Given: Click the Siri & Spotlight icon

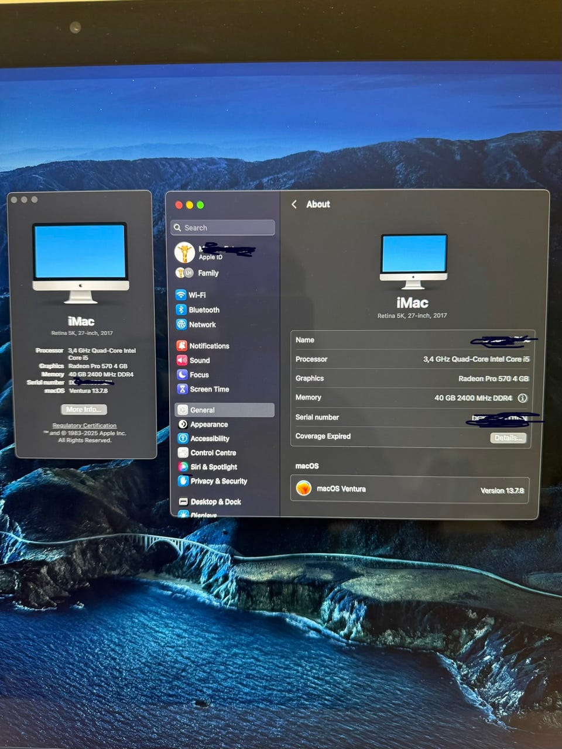Looking at the screenshot, I should click(x=183, y=467).
